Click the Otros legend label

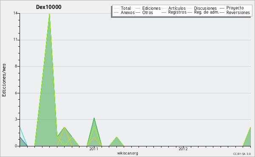(x=147, y=12)
